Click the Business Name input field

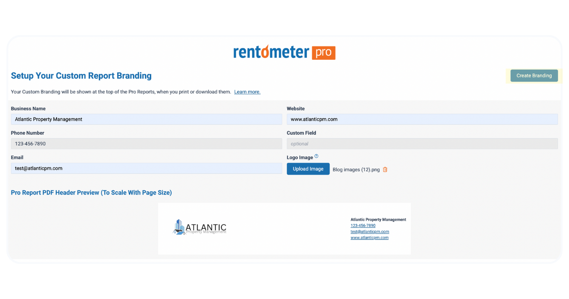(x=147, y=119)
